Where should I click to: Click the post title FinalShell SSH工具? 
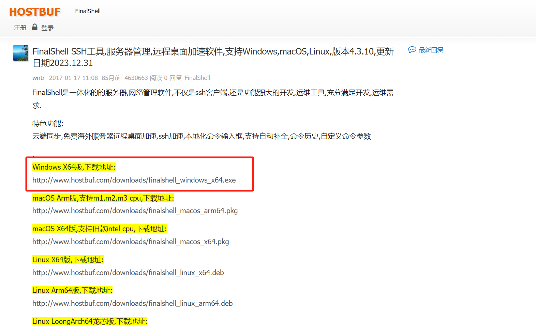click(x=213, y=57)
